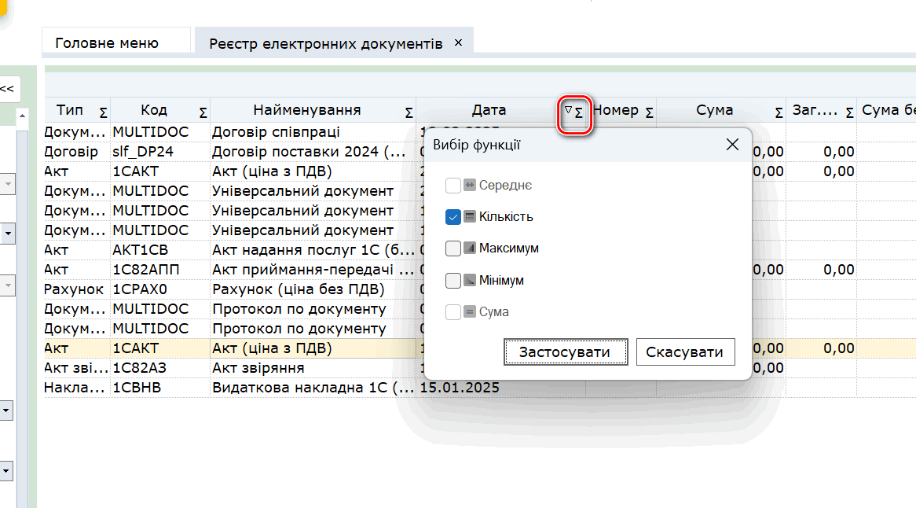The image size is (916, 508).
Task: Click the sigma icon in Заг. column
Action: click(x=849, y=112)
